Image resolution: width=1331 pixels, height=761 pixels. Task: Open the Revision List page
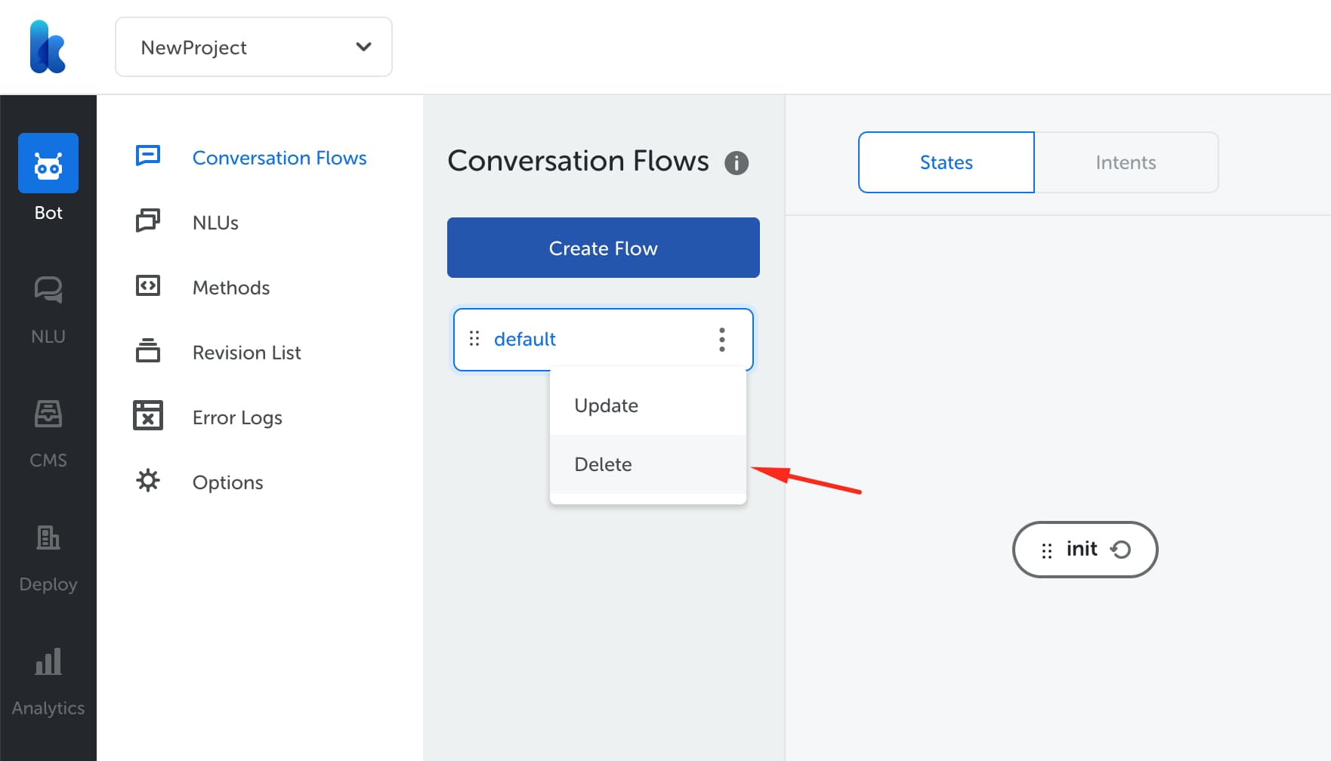pos(246,353)
